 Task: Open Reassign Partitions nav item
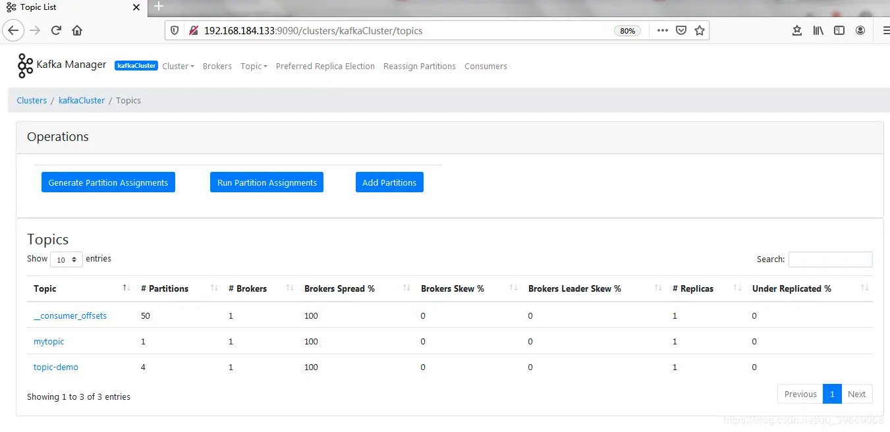coord(420,66)
